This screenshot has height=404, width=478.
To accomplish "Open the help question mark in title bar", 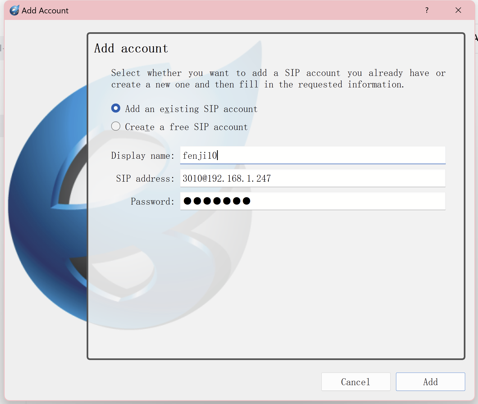I will [427, 10].
